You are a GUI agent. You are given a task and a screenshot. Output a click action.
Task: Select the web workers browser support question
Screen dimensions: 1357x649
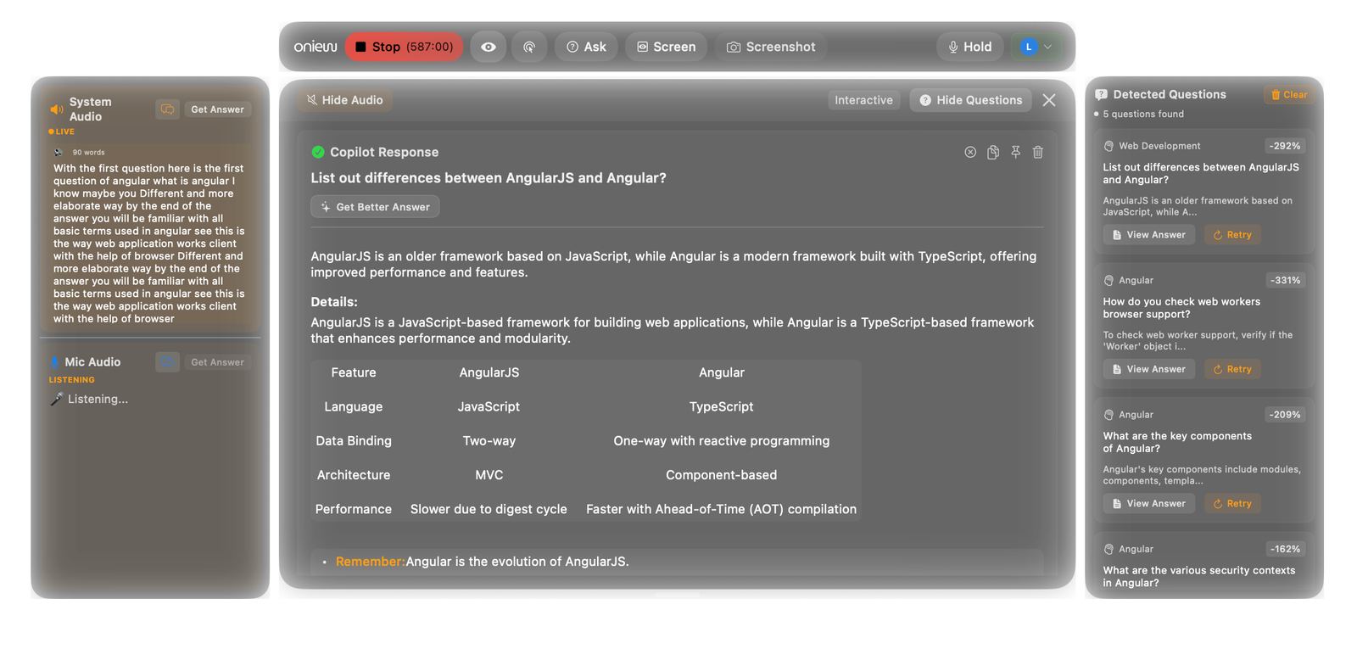(x=1181, y=308)
